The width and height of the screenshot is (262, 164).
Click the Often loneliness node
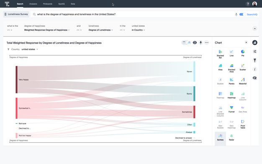coord(194,125)
